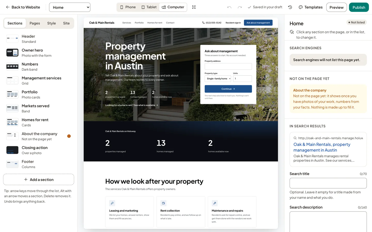
Task: Open the Home page selector dropdown
Action: (x=70, y=7)
